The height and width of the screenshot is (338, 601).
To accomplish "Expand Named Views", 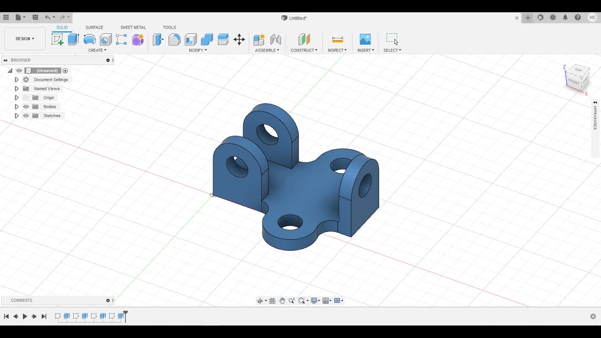I will pyautogui.click(x=16, y=89).
